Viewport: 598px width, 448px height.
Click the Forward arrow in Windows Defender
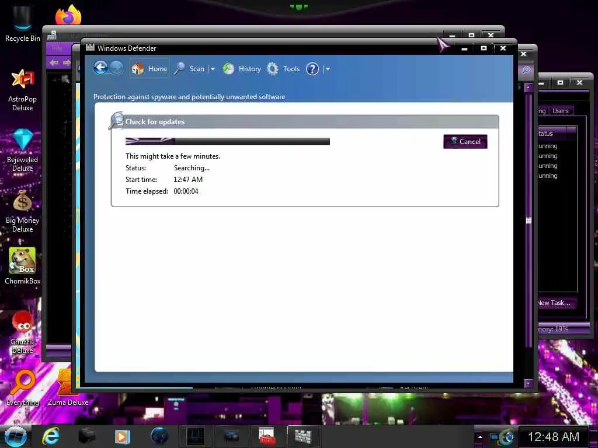click(x=117, y=68)
